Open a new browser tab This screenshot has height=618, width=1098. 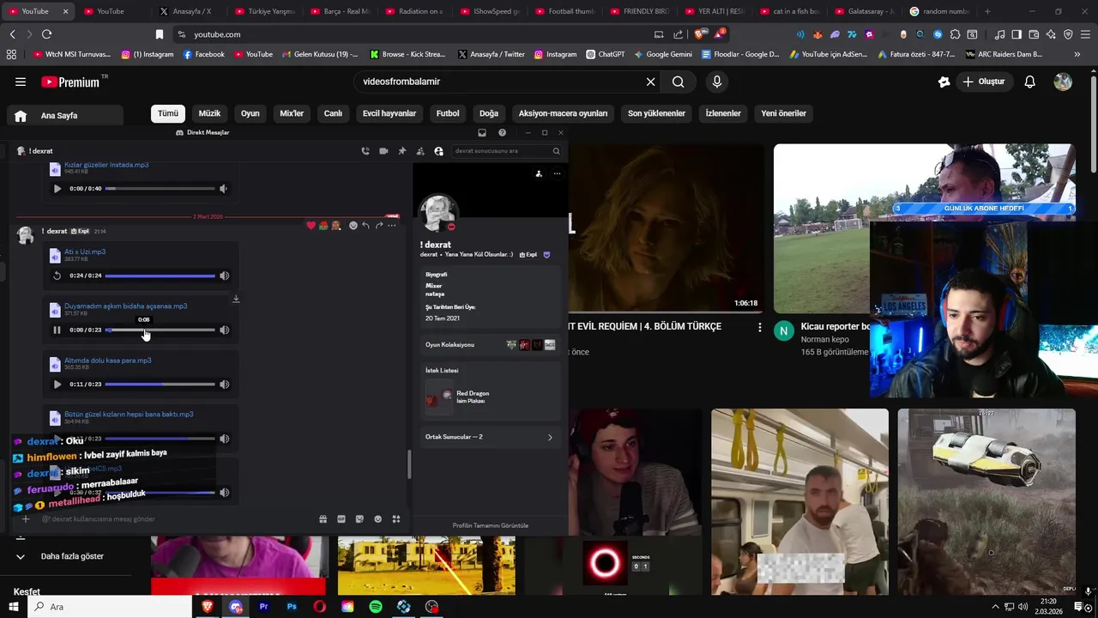pos(987,11)
